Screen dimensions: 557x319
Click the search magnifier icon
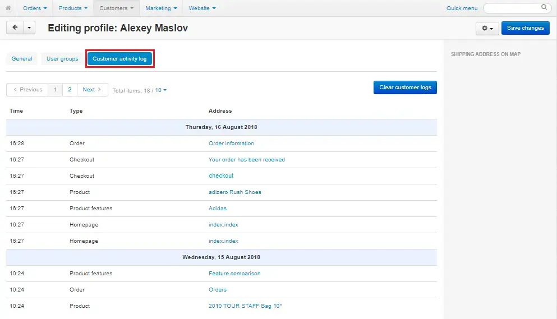tap(544, 8)
